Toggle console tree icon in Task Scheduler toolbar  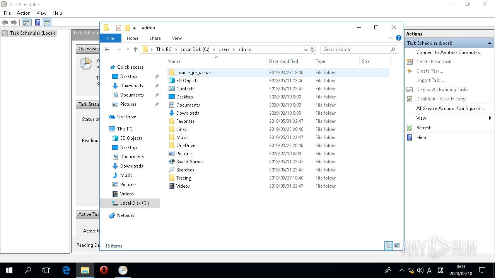(x=26, y=23)
